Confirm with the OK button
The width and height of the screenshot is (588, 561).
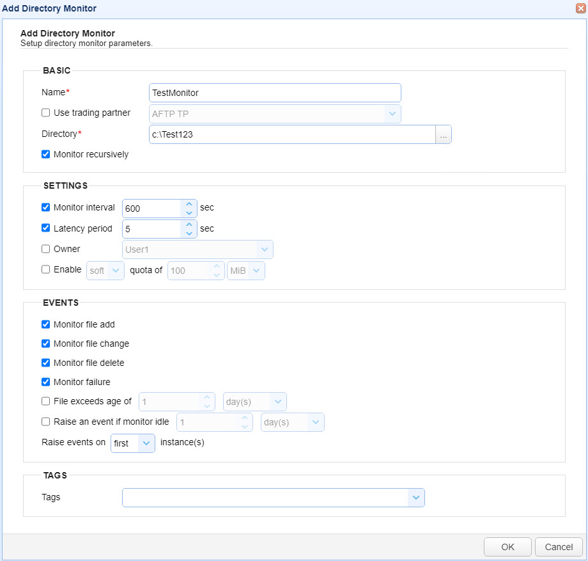click(x=507, y=547)
